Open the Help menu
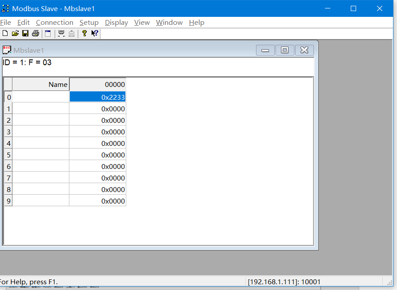 click(x=196, y=23)
